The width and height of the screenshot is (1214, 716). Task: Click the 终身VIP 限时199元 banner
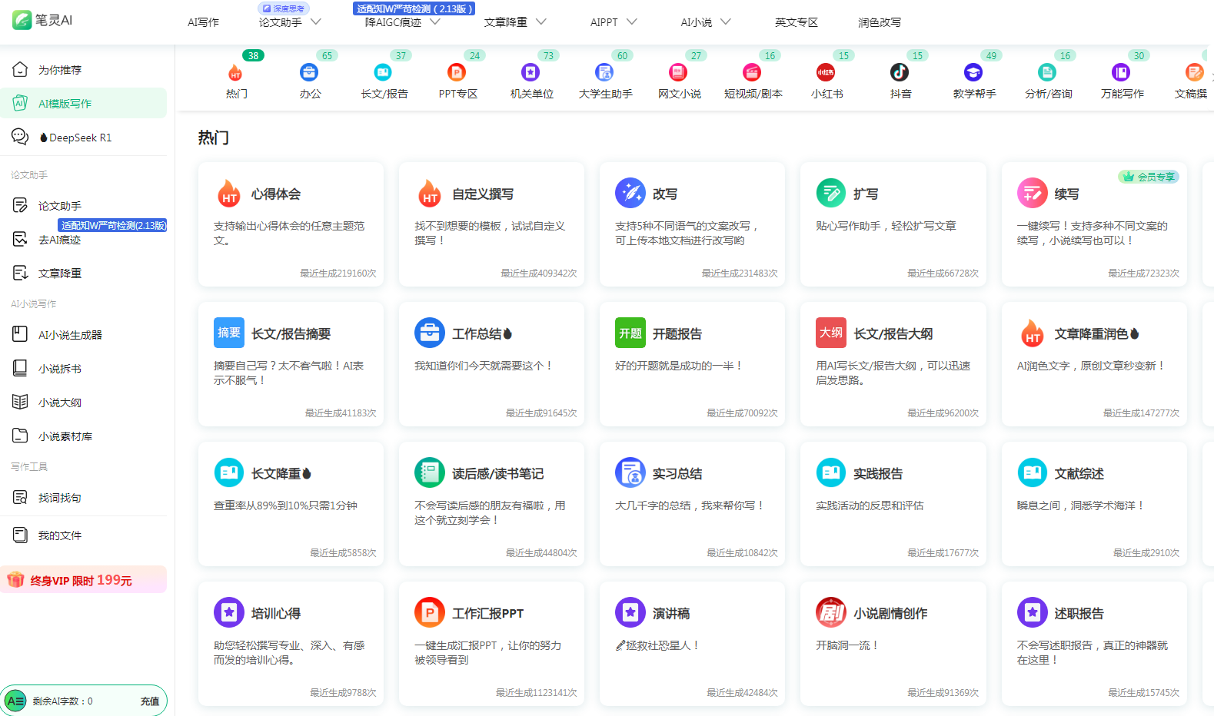click(x=83, y=580)
